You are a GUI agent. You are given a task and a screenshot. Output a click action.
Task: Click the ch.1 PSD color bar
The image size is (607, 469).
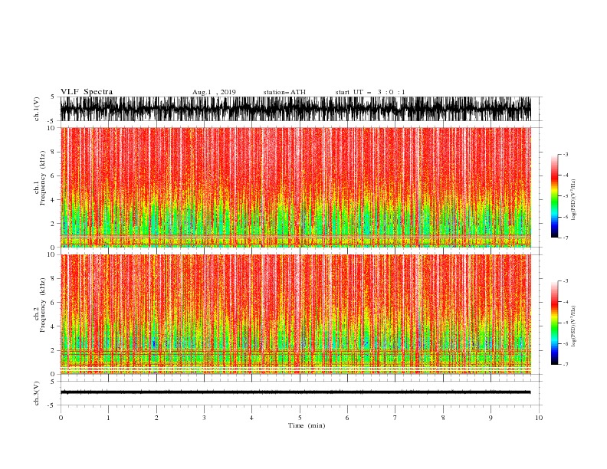(555, 196)
